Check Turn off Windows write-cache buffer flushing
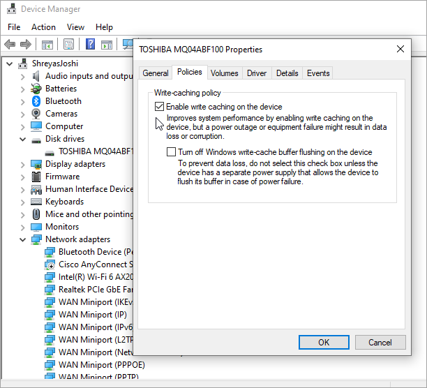Image resolution: width=427 pixels, height=388 pixels. (171, 151)
